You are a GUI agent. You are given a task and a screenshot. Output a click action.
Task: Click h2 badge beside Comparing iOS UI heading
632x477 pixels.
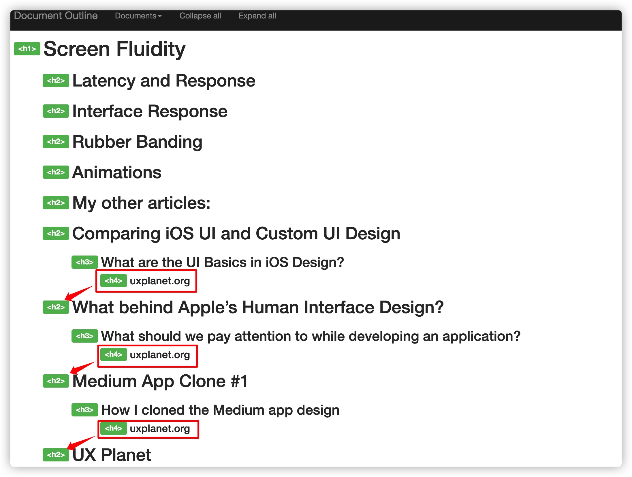[x=56, y=233]
